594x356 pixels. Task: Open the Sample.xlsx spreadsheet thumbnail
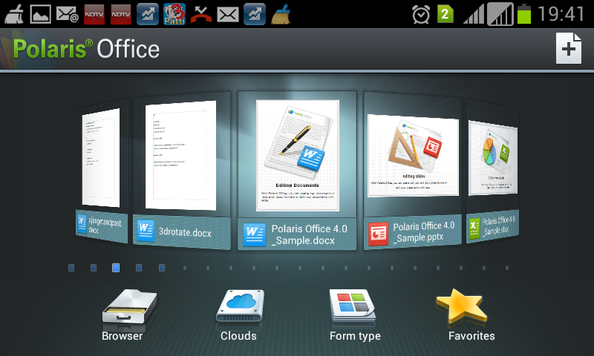pyautogui.click(x=492, y=158)
